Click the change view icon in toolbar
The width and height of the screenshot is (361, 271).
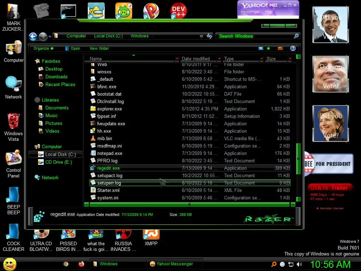[261, 48]
